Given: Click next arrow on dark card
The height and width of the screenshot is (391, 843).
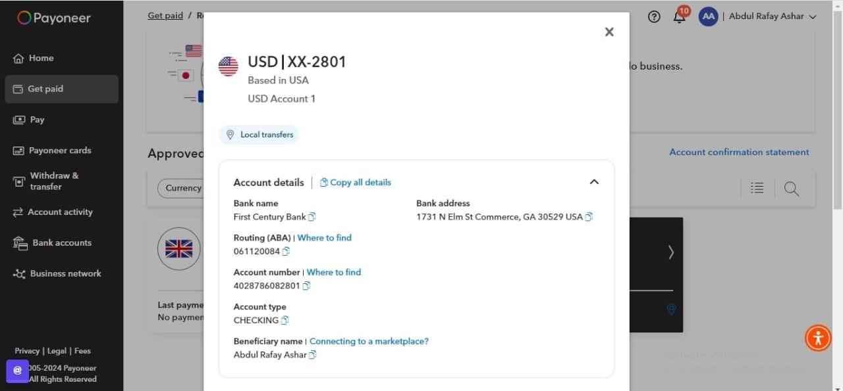Looking at the screenshot, I should [x=671, y=252].
